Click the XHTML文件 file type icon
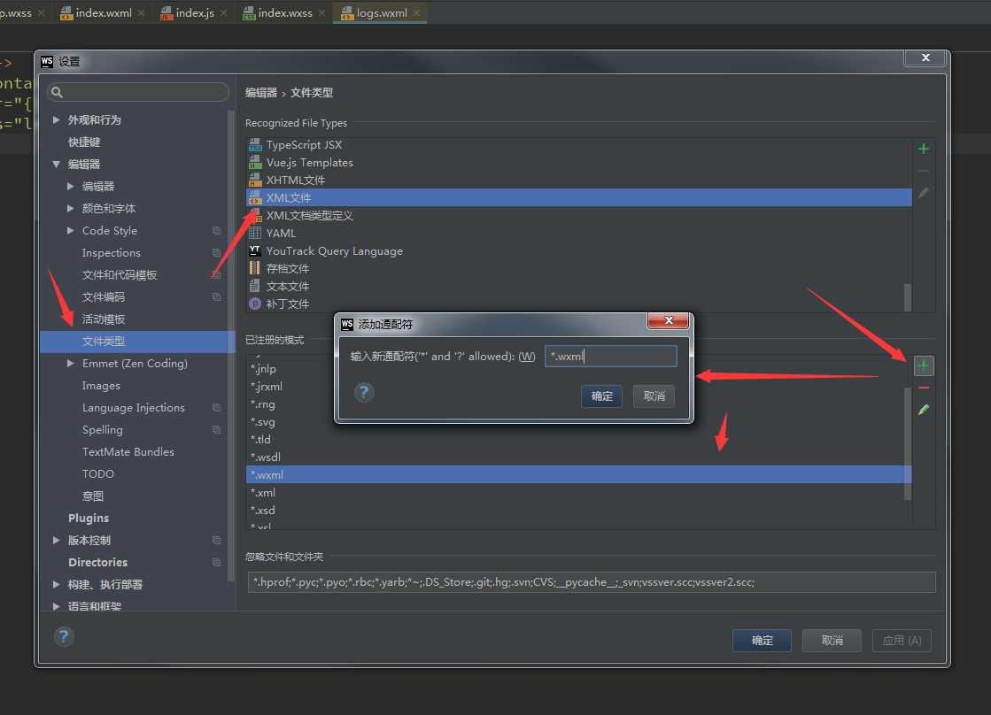This screenshot has width=991, height=715. (x=255, y=180)
